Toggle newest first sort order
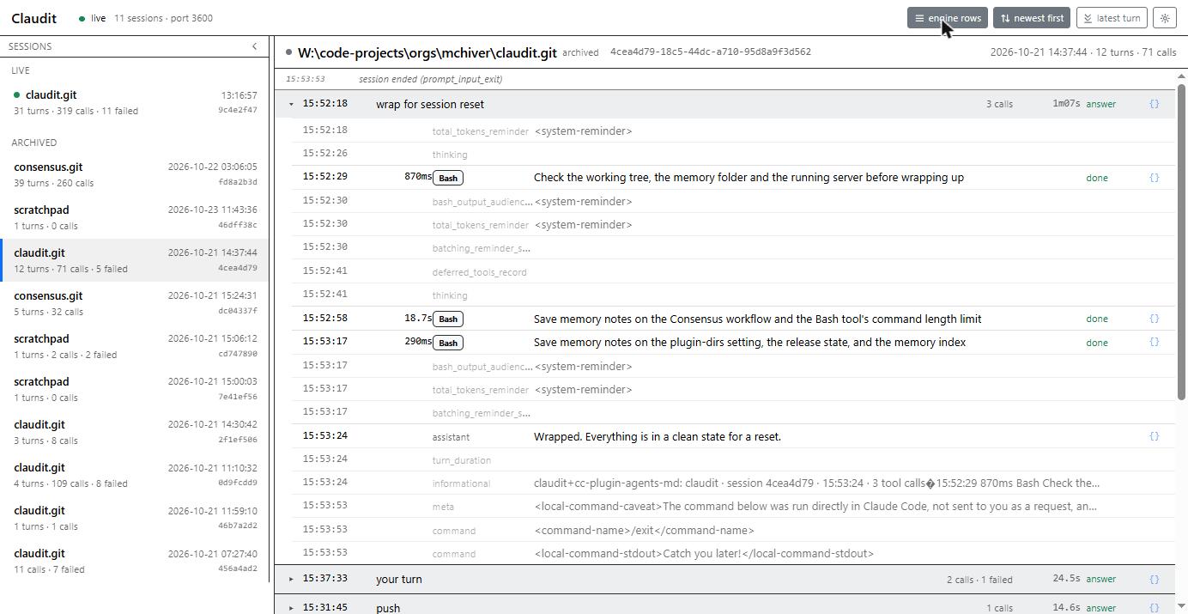Screen dimensions: 1188x614 pyautogui.click(x=1032, y=18)
